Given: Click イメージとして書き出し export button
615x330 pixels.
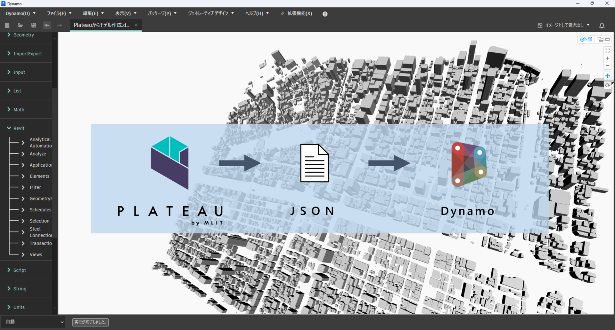Looking at the screenshot, I should (x=564, y=25).
